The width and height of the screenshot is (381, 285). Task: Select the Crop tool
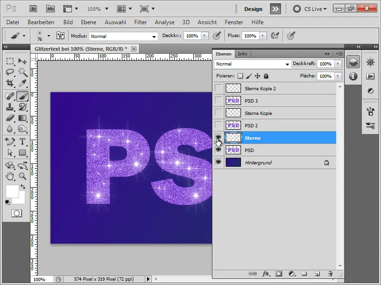(10, 83)
